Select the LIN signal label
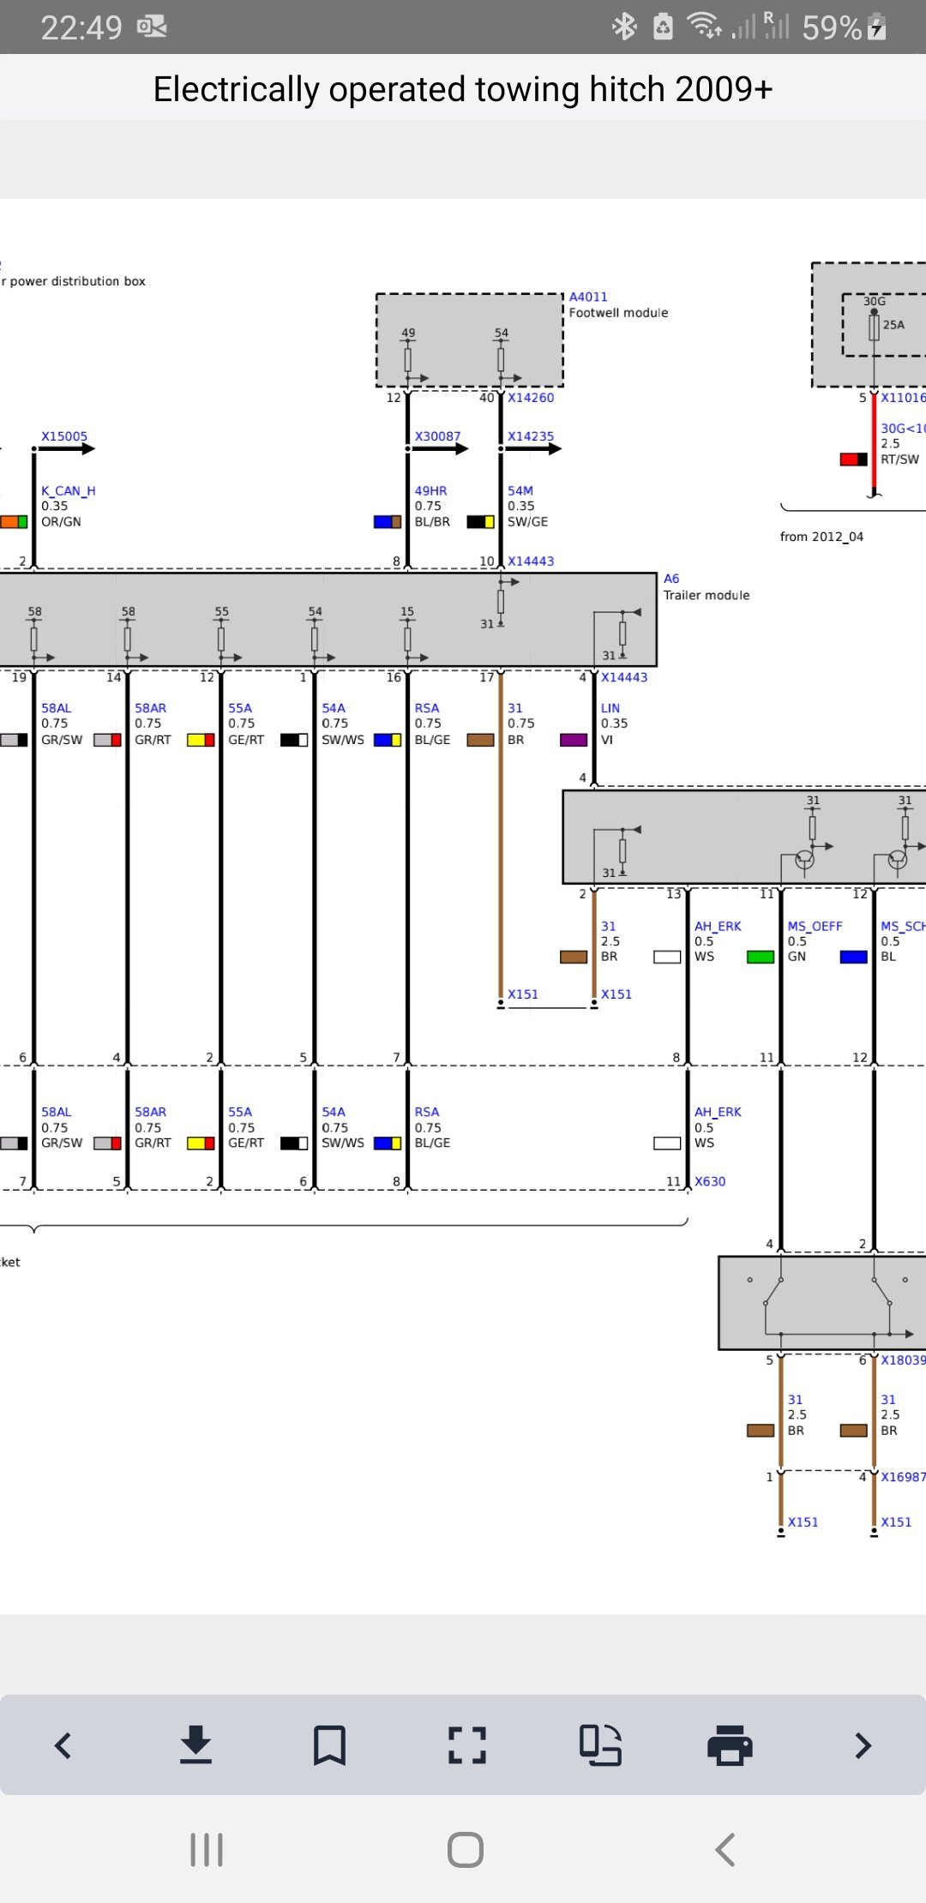 click(x=610, y=708)
